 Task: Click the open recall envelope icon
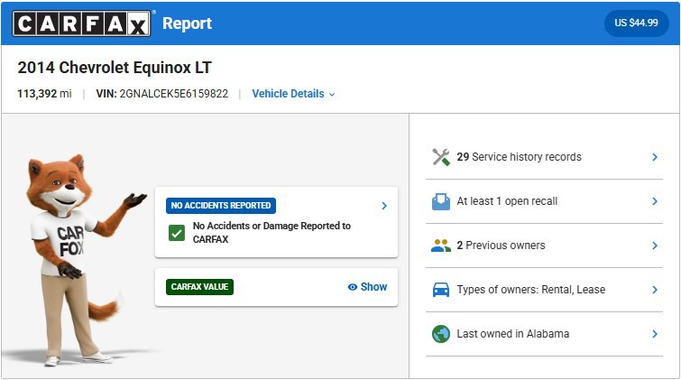441,201
